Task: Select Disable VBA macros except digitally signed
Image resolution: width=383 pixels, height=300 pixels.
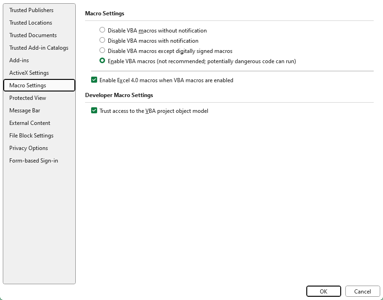Action: click(x=102, y=51)
